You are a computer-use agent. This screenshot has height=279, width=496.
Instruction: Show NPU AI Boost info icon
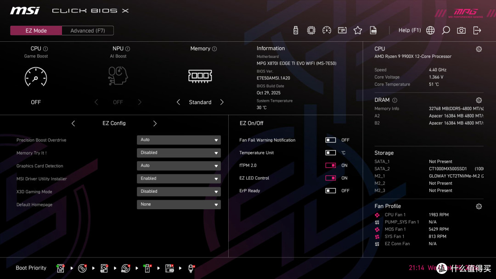[x=128, y=49]
